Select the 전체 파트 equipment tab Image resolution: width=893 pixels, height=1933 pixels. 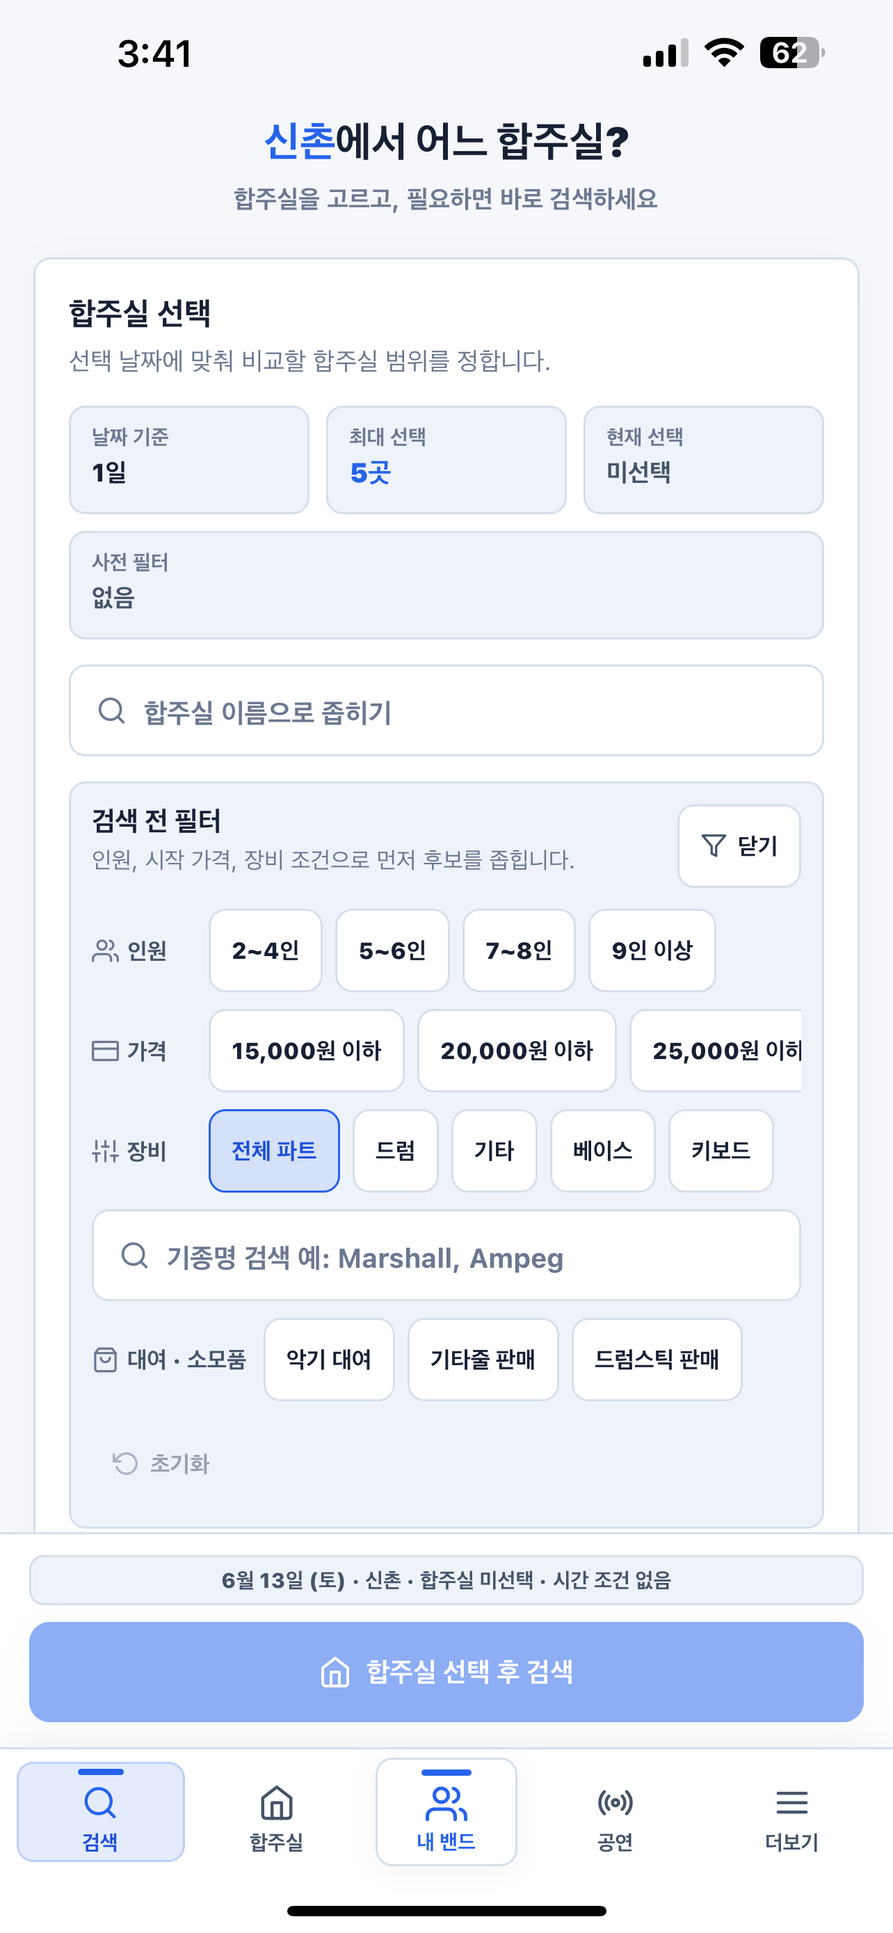[x=274, y=1150]
